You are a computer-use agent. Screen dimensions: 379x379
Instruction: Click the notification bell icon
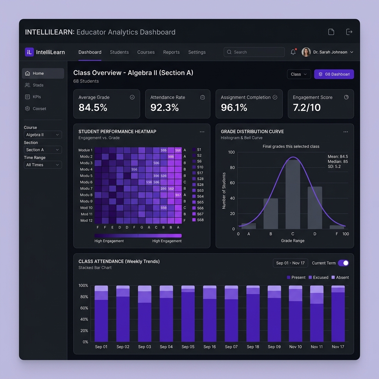293,52
